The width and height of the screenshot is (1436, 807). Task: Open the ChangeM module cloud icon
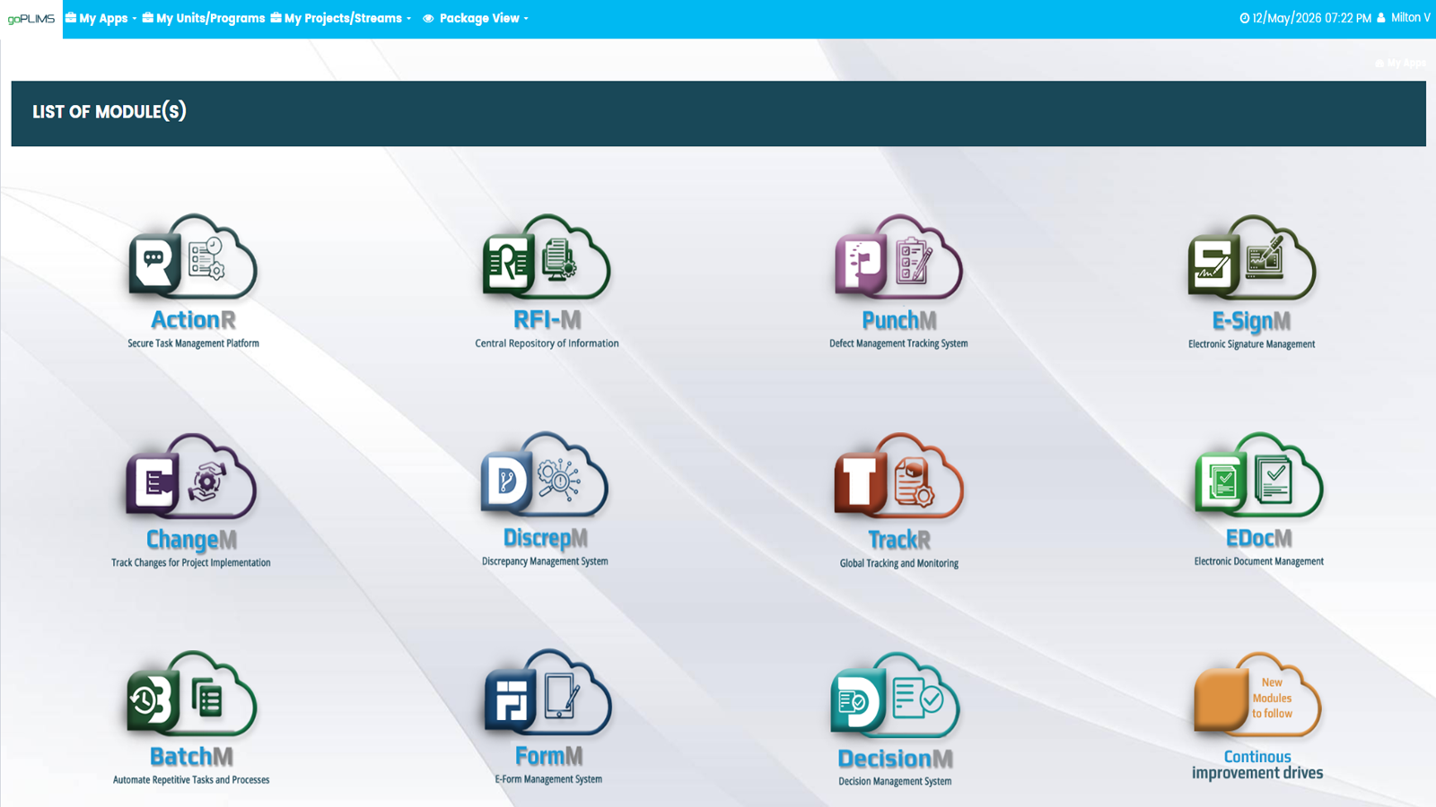(x=191, y=476)
